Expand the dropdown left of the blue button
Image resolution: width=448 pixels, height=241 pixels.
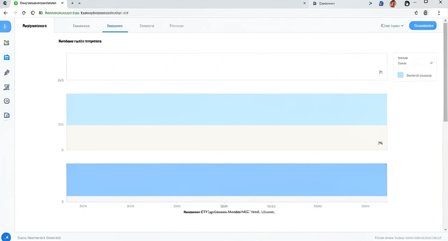click(392, 25)
